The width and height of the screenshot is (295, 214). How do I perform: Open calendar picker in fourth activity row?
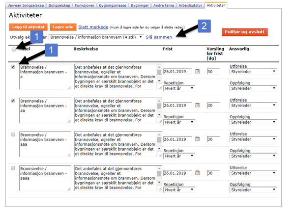coord(198,173)
